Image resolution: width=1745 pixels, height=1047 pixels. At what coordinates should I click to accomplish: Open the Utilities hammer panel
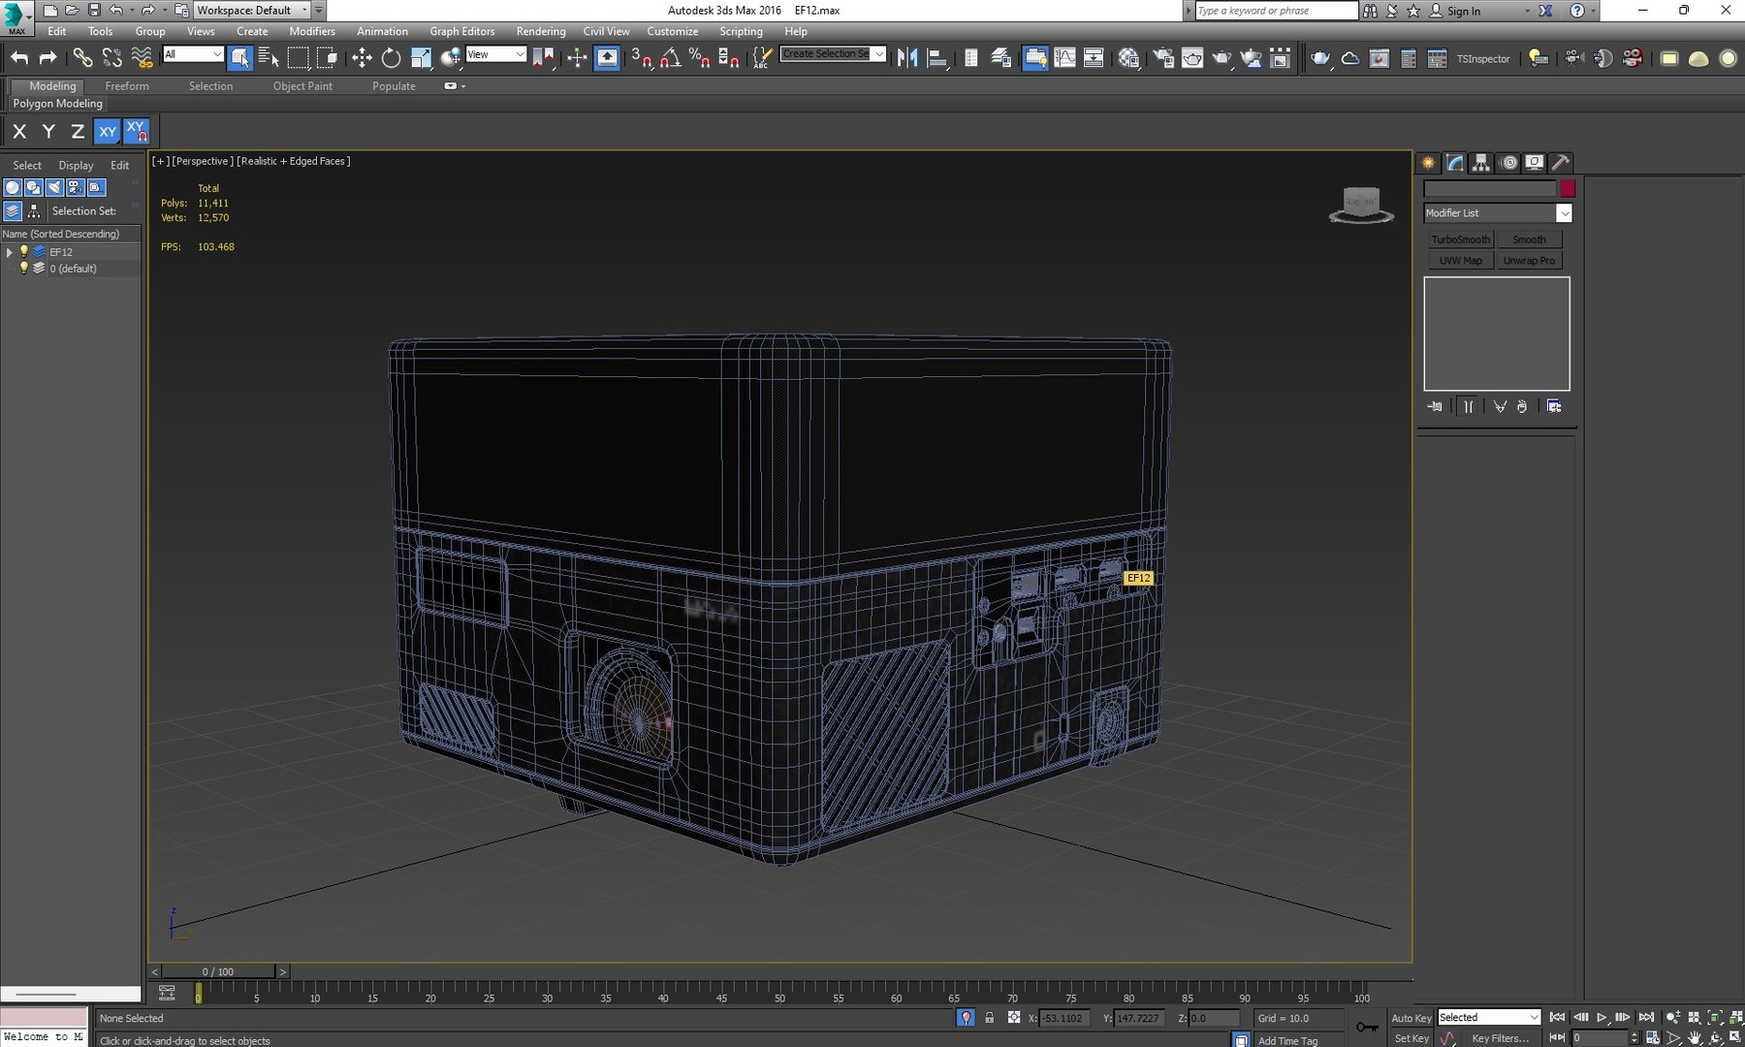pyautogui.click(x=1560, y=163)
